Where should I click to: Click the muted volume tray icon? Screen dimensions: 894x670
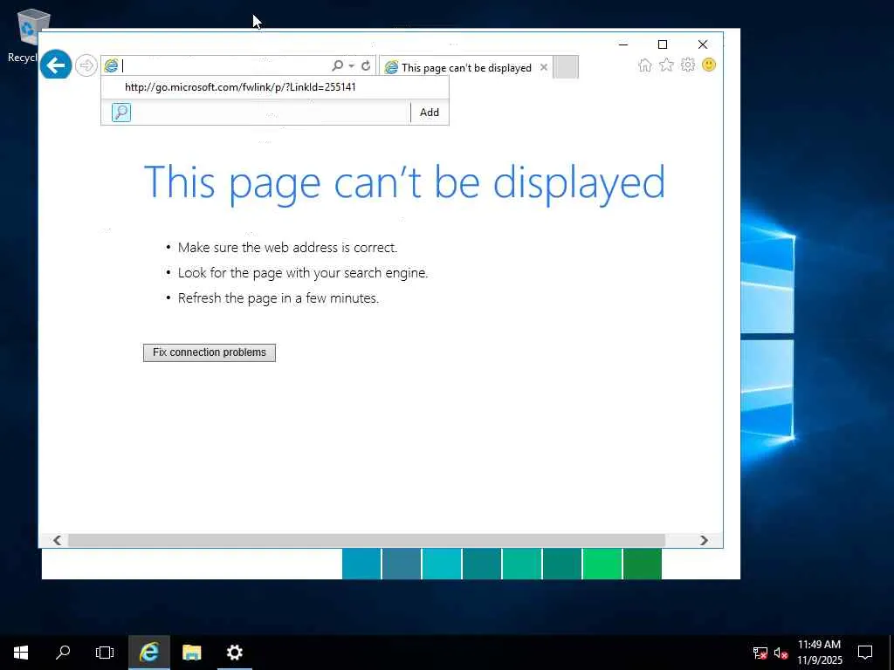(x=781, y=653)
